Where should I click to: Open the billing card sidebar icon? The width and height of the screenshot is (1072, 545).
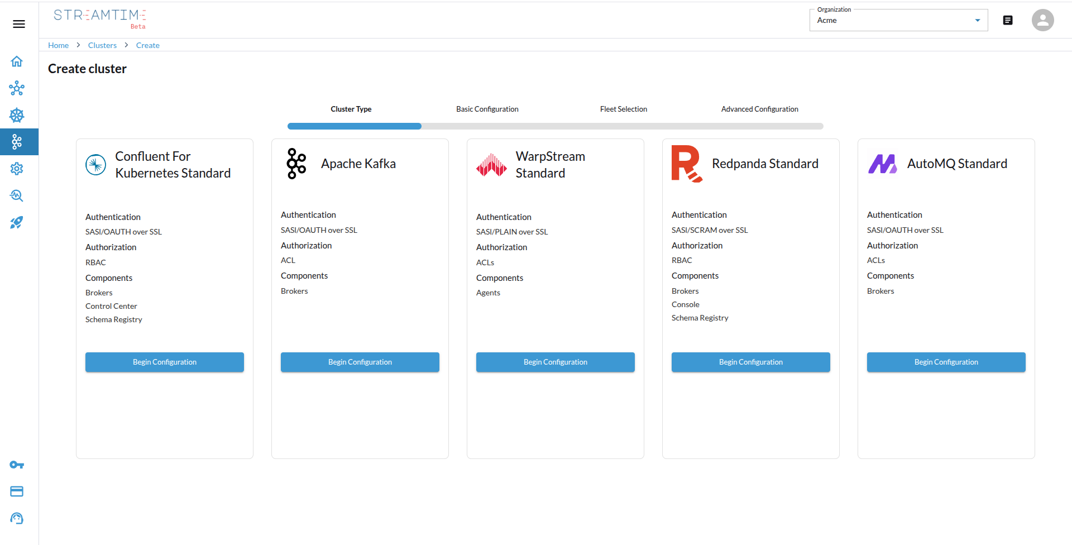coord(17,491)
